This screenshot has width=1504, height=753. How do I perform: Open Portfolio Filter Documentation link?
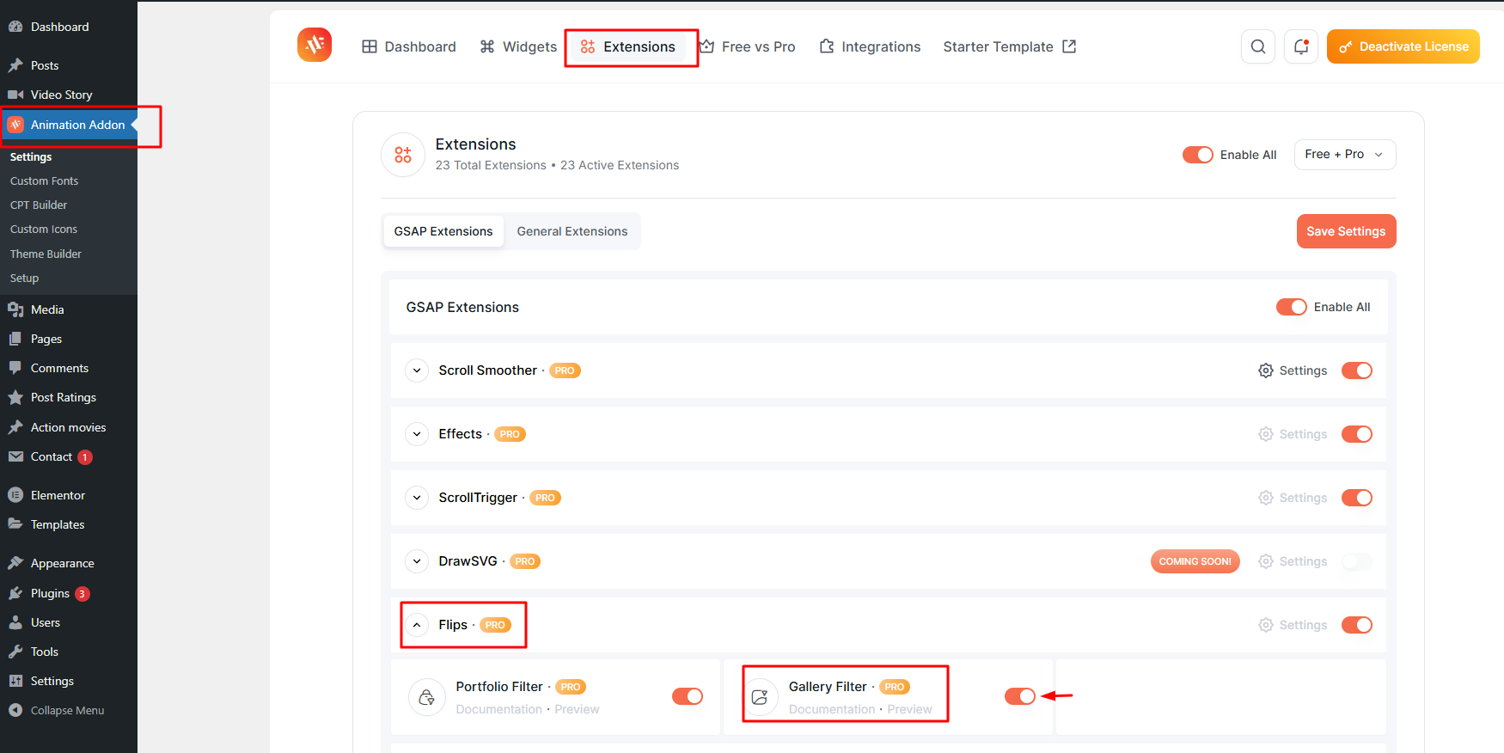499,709
